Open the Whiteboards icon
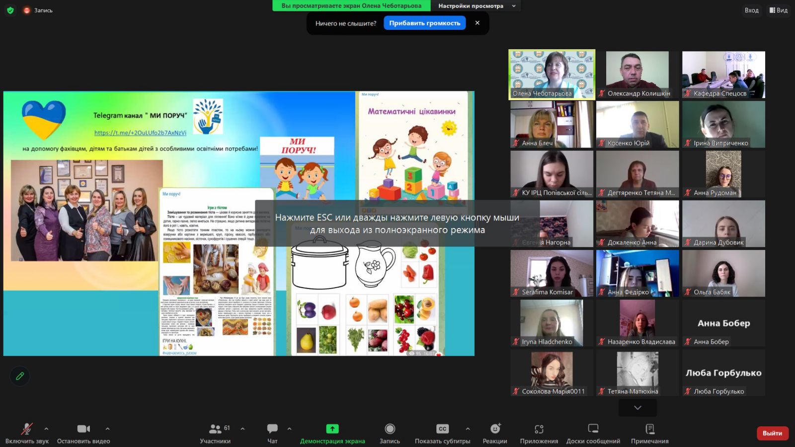Image resolution: width=795 pixels, height=447 pixels. (x=593, y=429)
